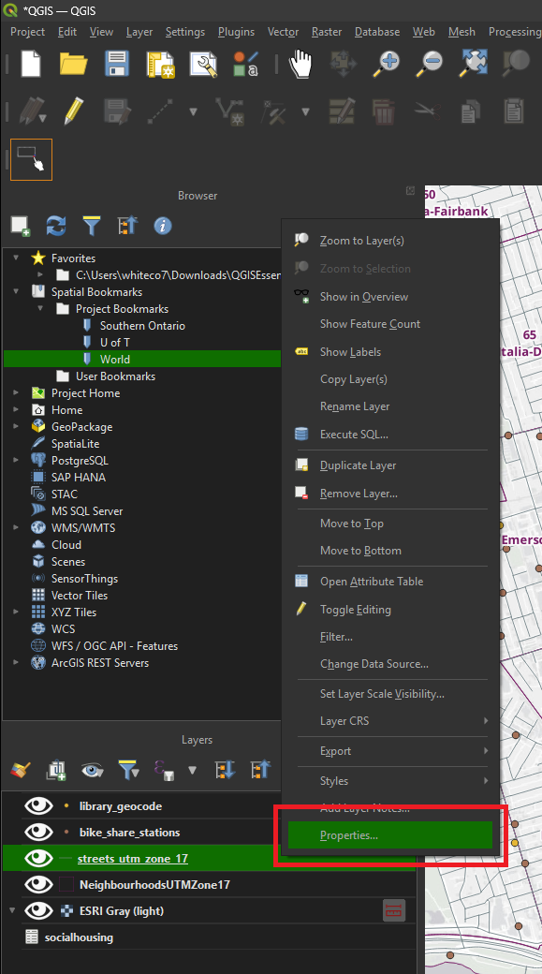This screenshot has width=542, height=974.
Task: Click Manage Map Themes eye icon
Action: click(92, 771)
